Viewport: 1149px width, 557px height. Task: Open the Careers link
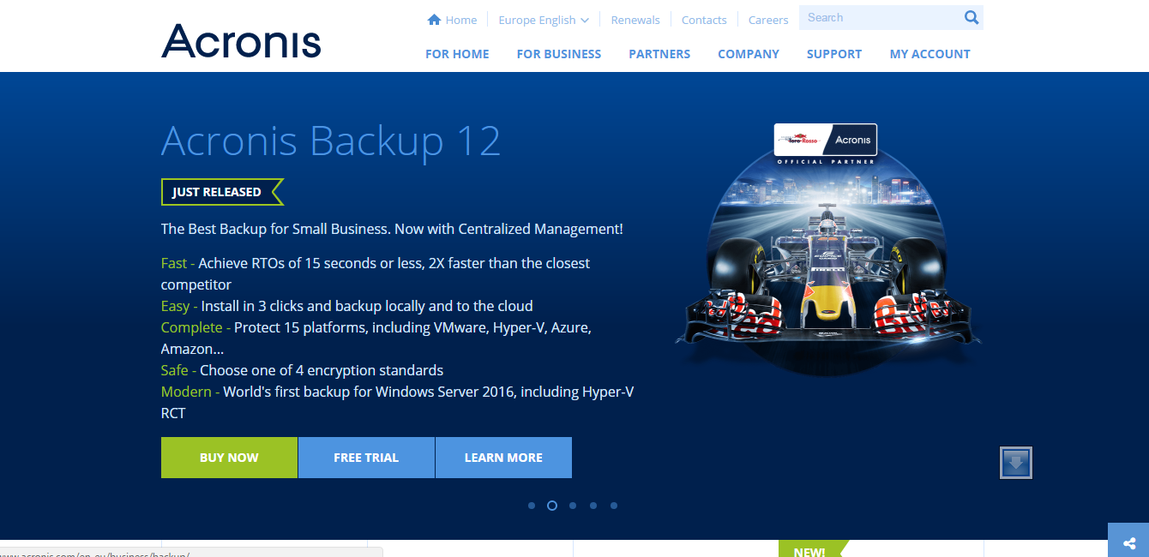pyautogui.click(x=768, y=20)
